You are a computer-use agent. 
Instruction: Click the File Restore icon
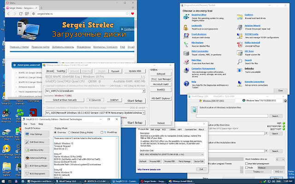[x=186, y=44]
